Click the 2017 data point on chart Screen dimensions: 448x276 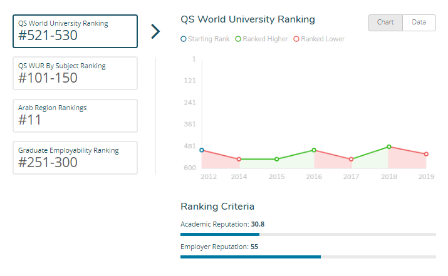pyautogui.click(x=351, y=159)
